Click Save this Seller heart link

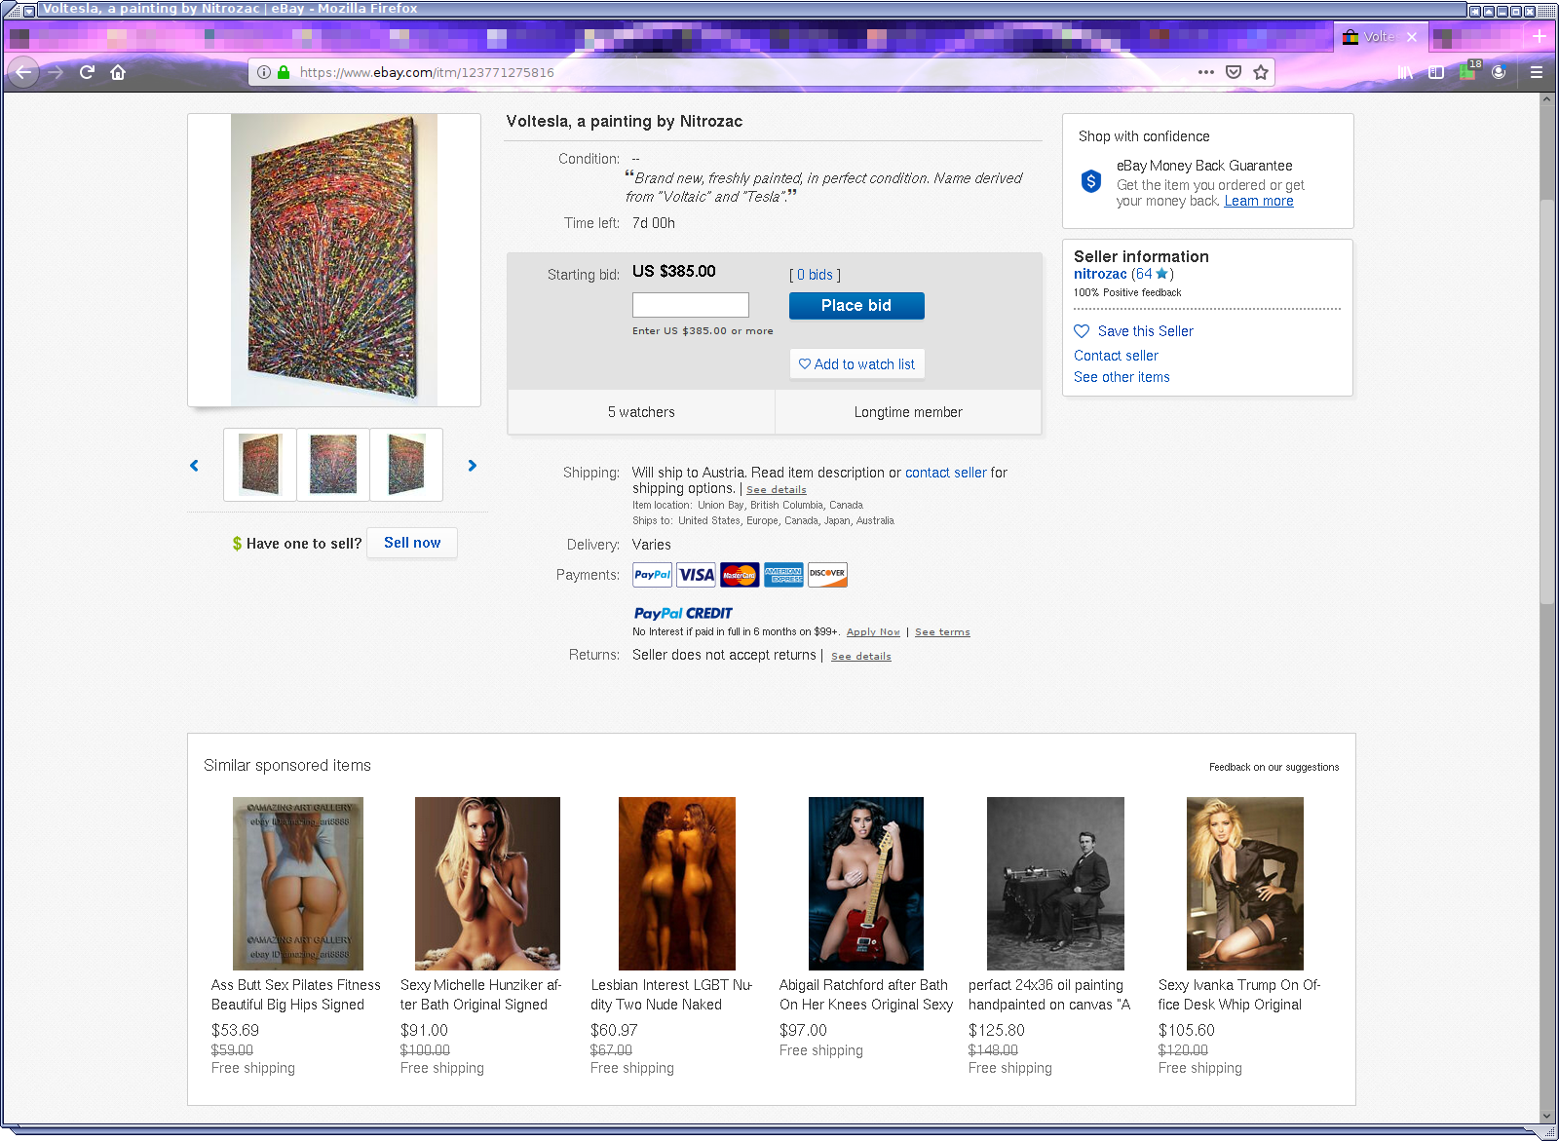point(1134,331)
